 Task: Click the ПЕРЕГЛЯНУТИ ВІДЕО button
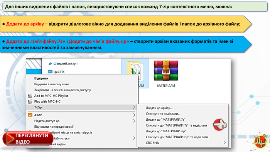pyautogui.click(x=28, y=138)
